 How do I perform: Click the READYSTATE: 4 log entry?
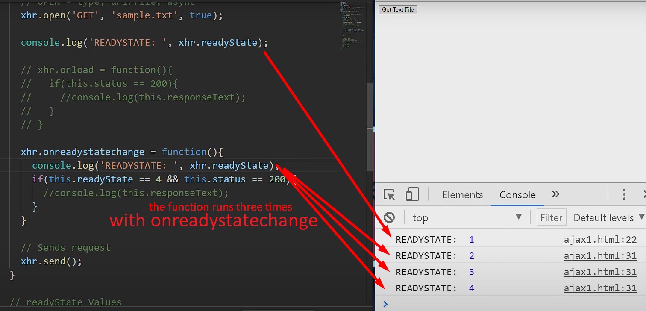pyautogui.click(x=511, y=288)
